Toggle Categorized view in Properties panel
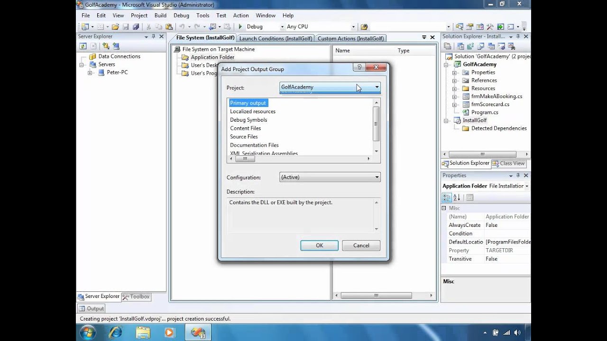This screenshot has width=607, height=341. point(447,197)
